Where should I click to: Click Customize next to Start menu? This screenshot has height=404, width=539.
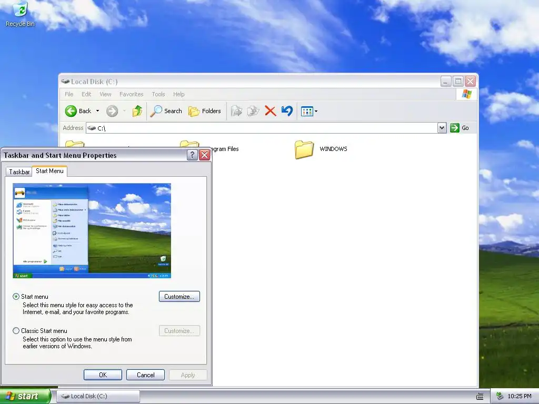179,297
